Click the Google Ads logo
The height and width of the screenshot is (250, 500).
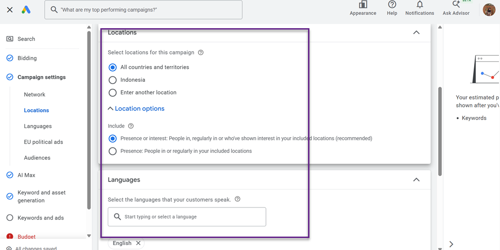[26, 10]
